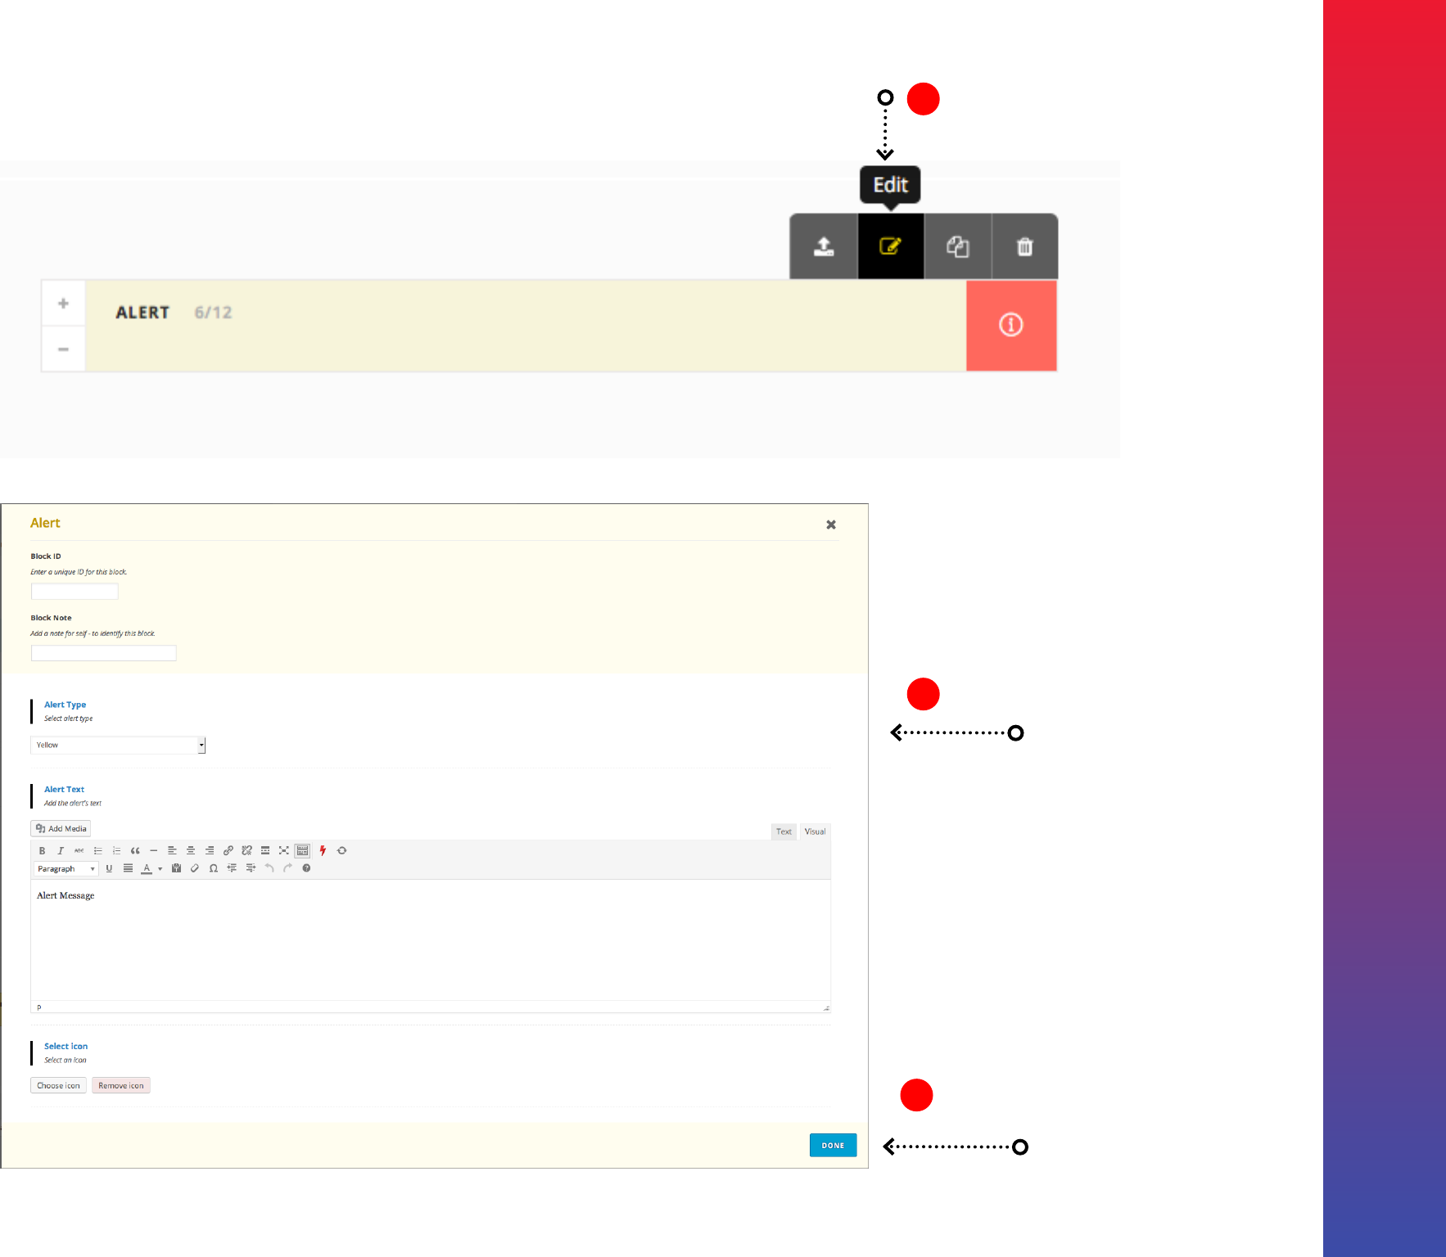Open the Paragraph format dropdown
The height and width of the screenshot is (1257, 1446).
click(x=66, y=868)
